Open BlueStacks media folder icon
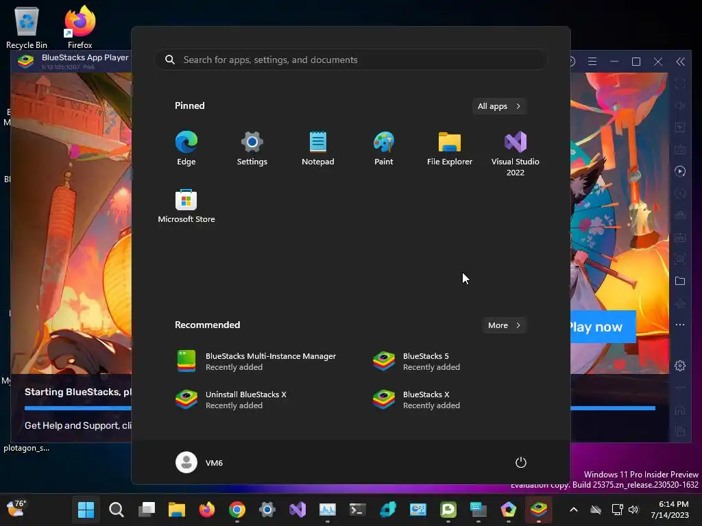 click(680, 281)
